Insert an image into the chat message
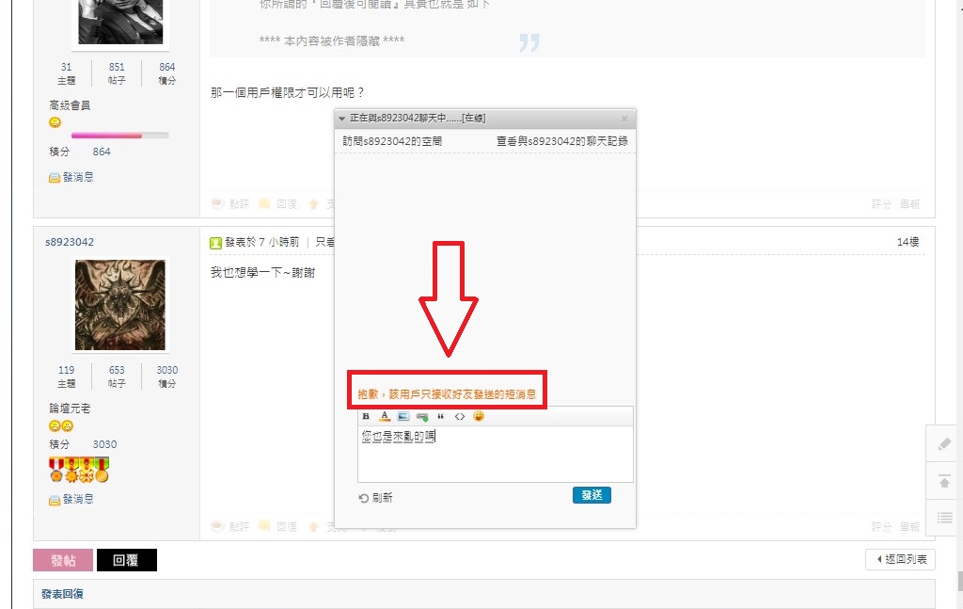The image size is (963, 609). pos(403,416)
